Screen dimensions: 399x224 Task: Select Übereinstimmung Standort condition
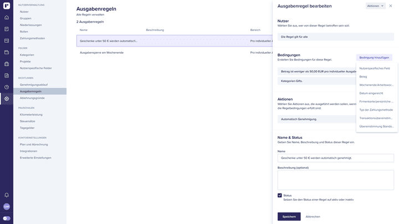(377, 127)
